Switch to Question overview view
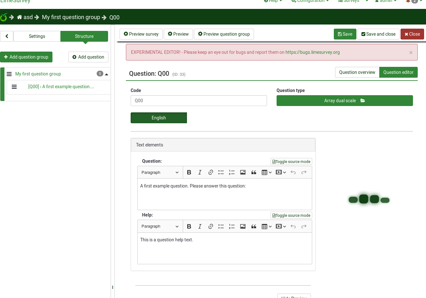The image size is (426, 298). [357, 72]
